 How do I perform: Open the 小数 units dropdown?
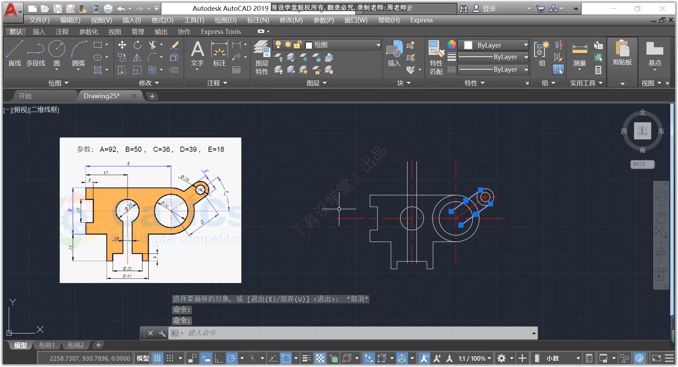tap(563, 358)
